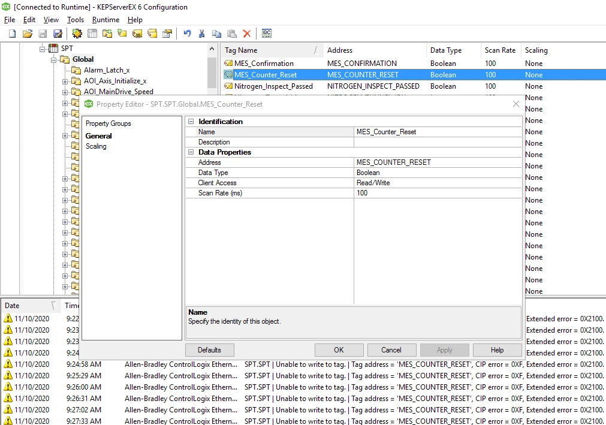The image size is (606, 425).
Task: Click the Address column header
Action: pyautogui.click(x=375, y=50)
